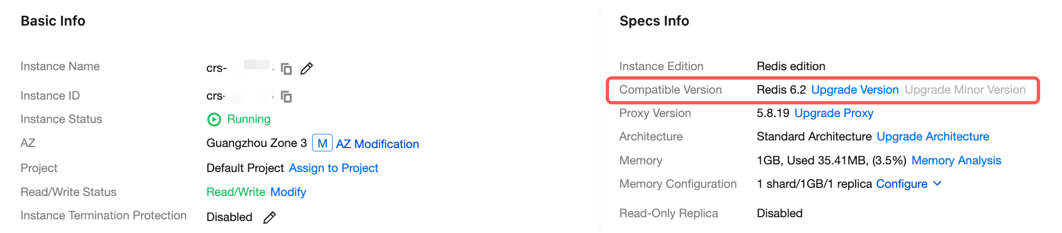
Task: Open Assign to Project link
Action: click(x=333, y=168)
